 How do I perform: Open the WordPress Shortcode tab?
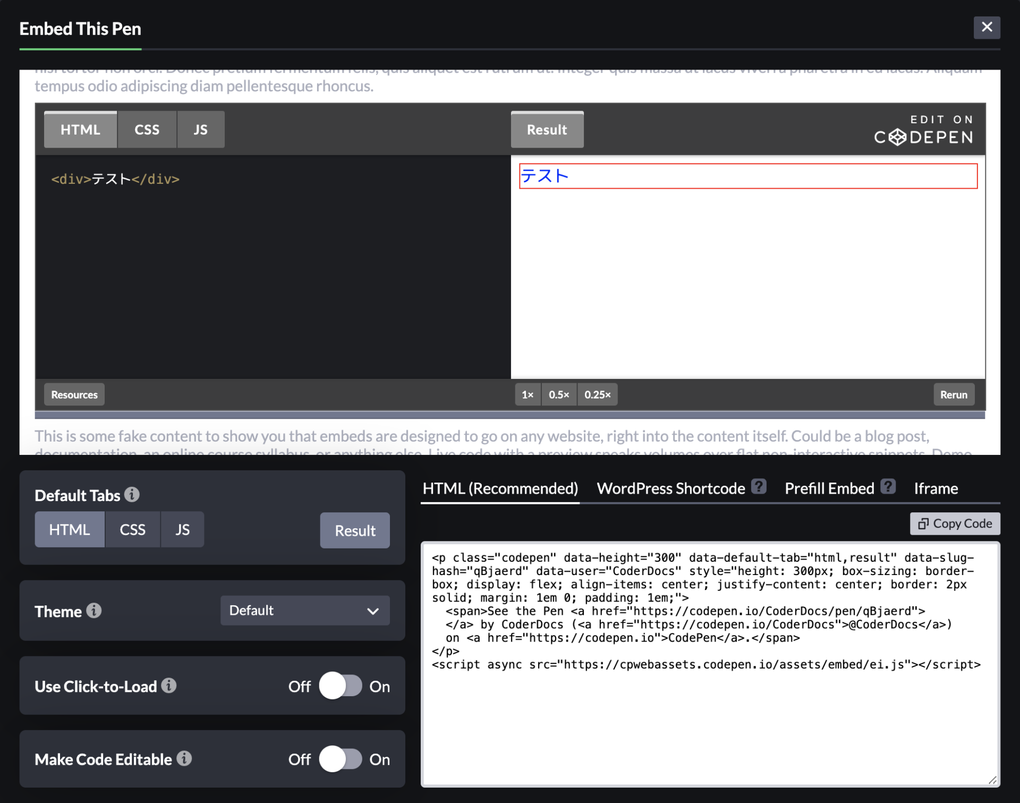(670, 488)
